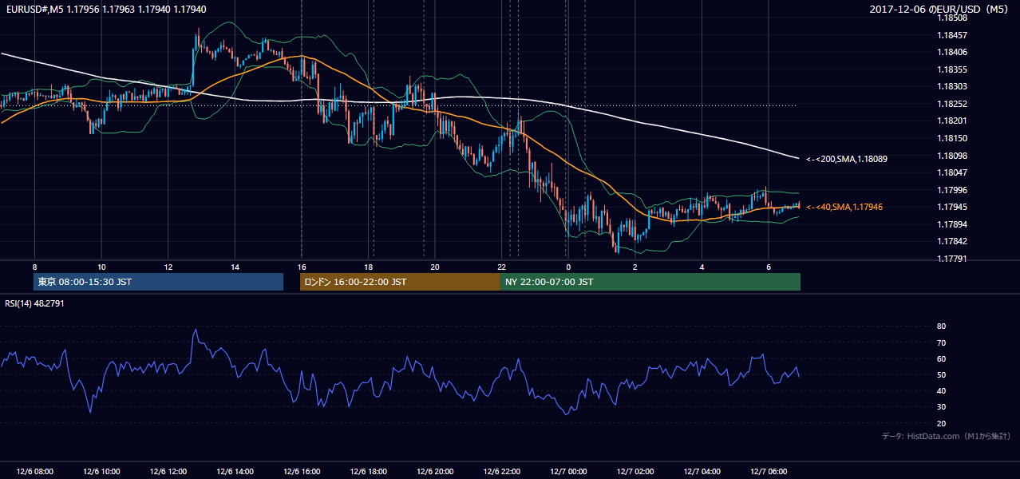Click hour label 12 under the price chart

[168, 267]
